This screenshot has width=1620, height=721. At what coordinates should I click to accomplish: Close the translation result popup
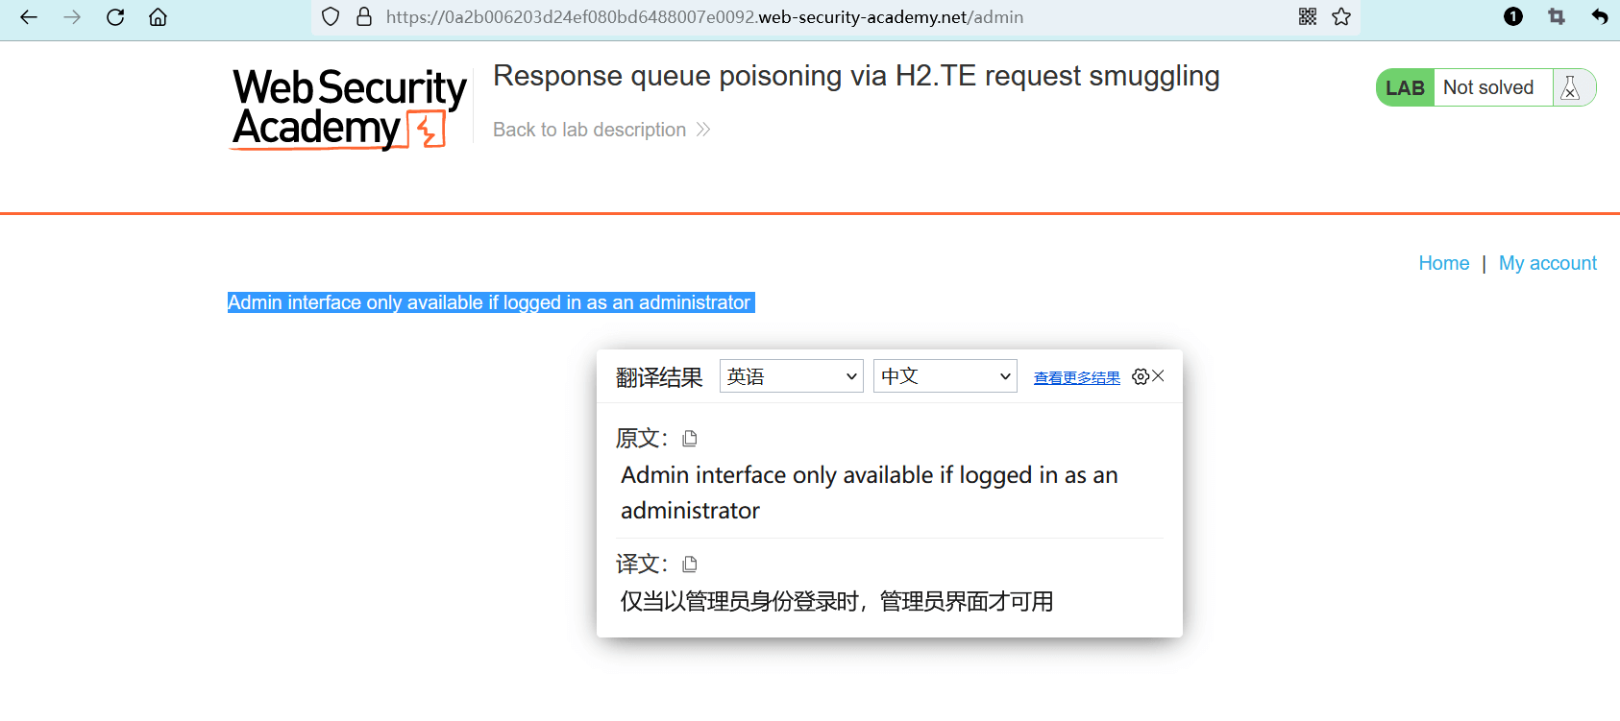(x=1159, y=376)
